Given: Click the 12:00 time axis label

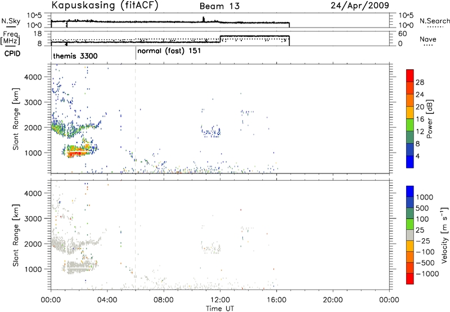Looking at the screenshot, I should [x=220, y=300].
